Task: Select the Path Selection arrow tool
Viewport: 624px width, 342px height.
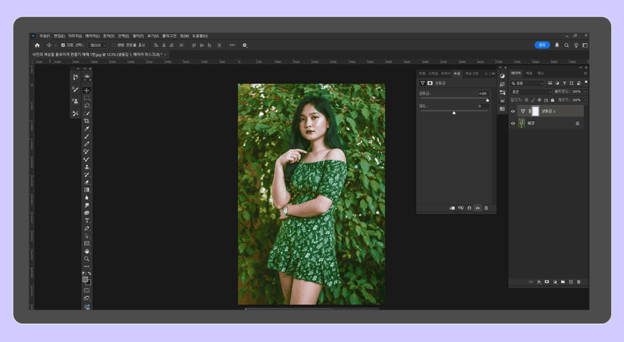Action: click(87, 236)
